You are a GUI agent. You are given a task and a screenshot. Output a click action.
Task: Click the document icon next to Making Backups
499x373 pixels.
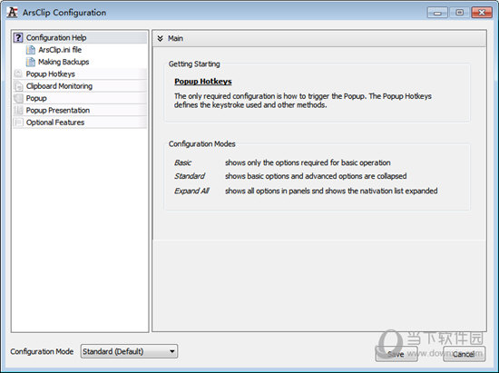click(x=31, y=62)
